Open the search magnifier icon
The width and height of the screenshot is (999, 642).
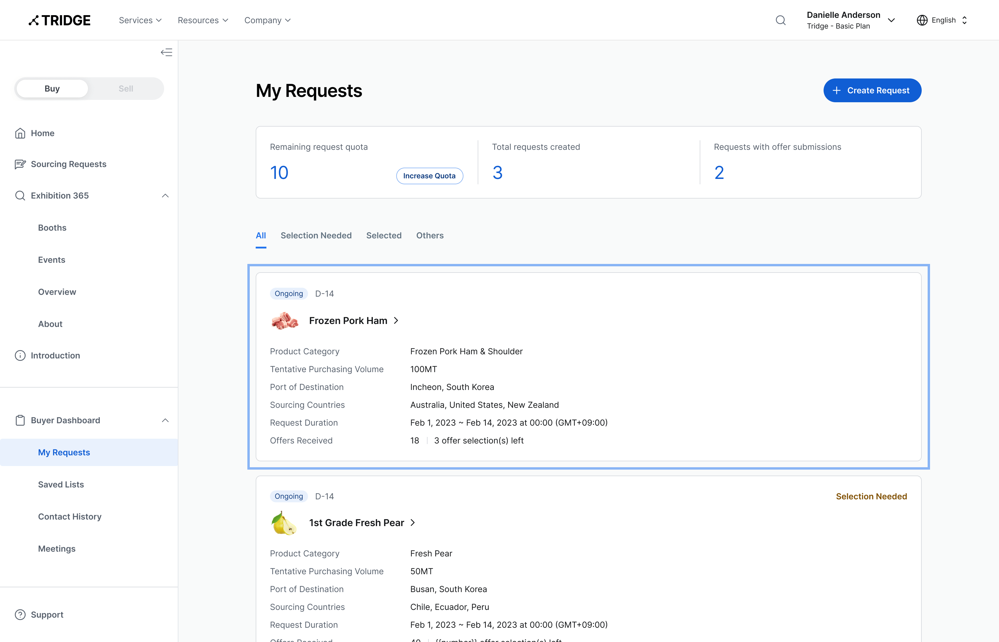point(780,20)
